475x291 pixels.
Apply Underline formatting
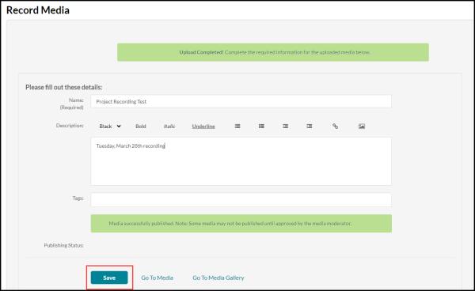click(x=203, y=127)
